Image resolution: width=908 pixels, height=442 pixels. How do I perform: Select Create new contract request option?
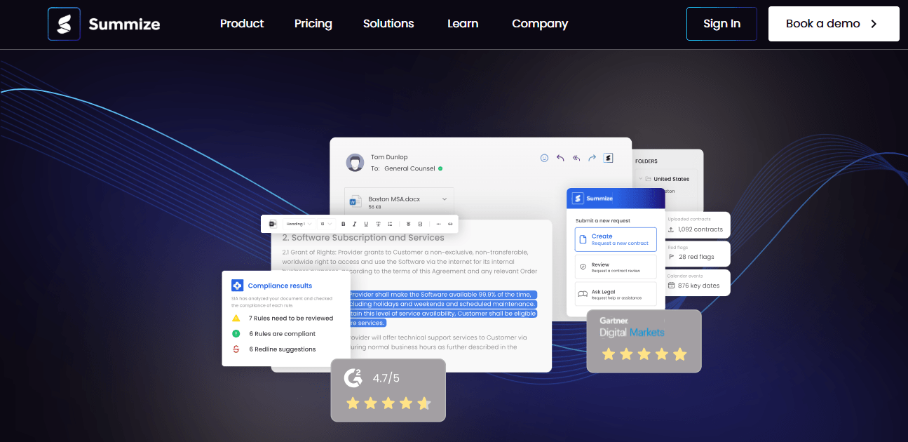pyautogui.click(x=616, y=239)
